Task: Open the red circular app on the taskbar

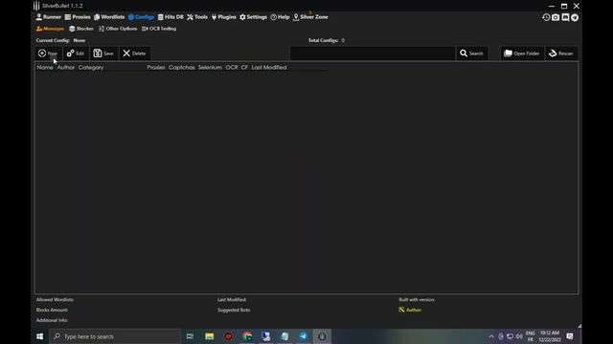Action: click(x=228, y=336)
